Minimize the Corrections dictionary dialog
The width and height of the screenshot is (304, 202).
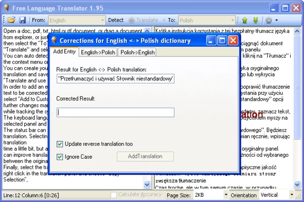(211, 41)
